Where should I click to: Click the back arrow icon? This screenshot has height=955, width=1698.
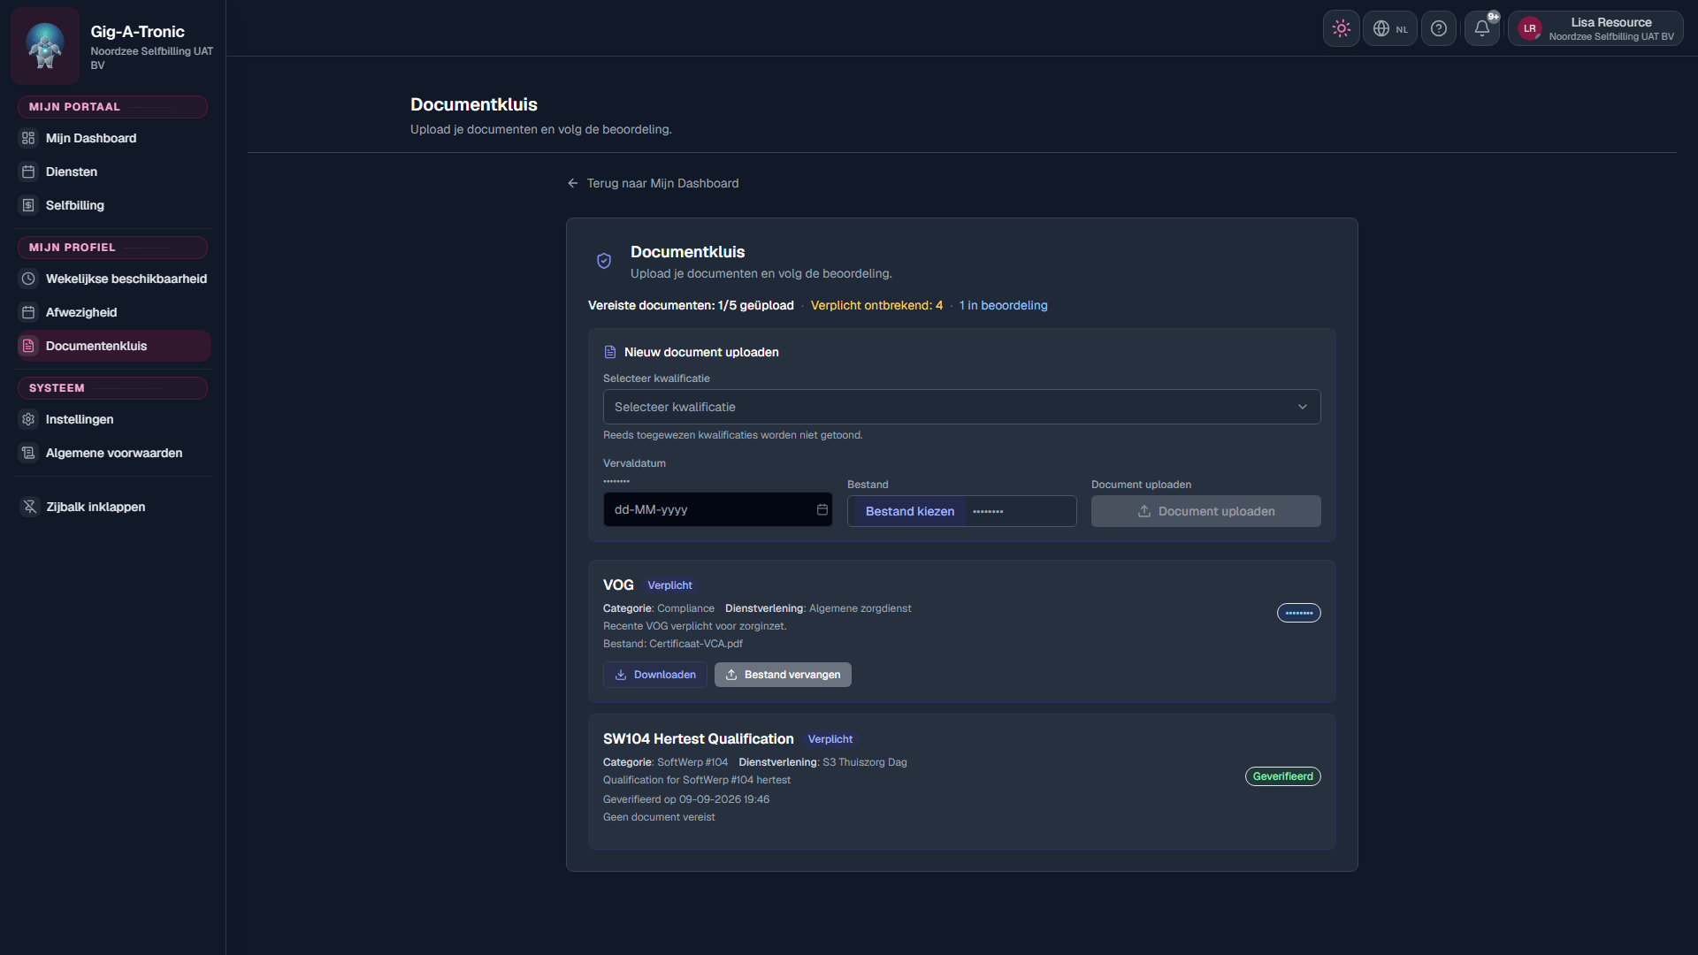coord(573,183)
